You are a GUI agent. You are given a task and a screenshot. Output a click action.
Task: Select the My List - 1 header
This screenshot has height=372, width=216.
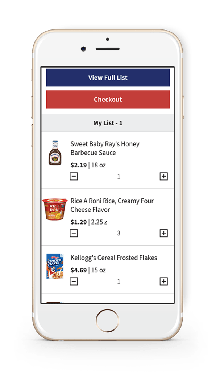(x=108, y=123)
